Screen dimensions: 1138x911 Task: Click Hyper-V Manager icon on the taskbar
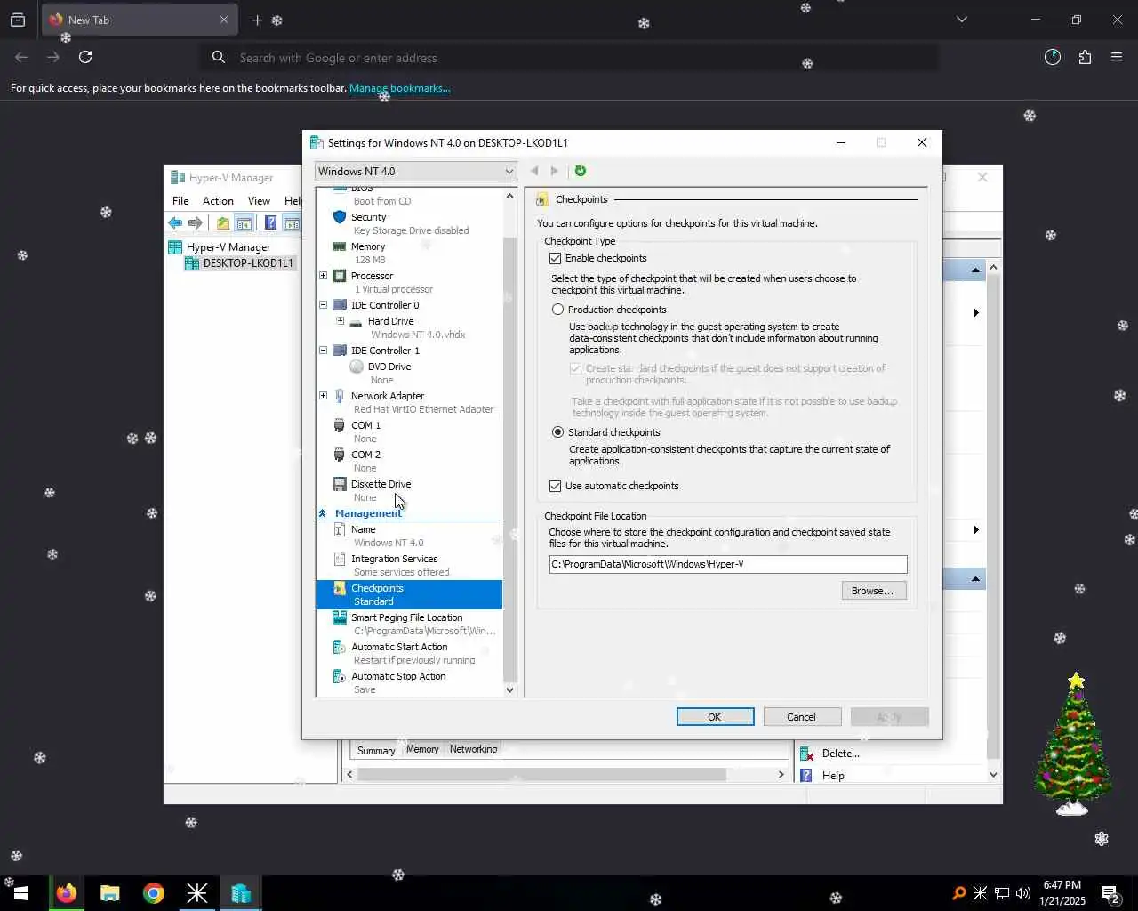click(241, 893)
